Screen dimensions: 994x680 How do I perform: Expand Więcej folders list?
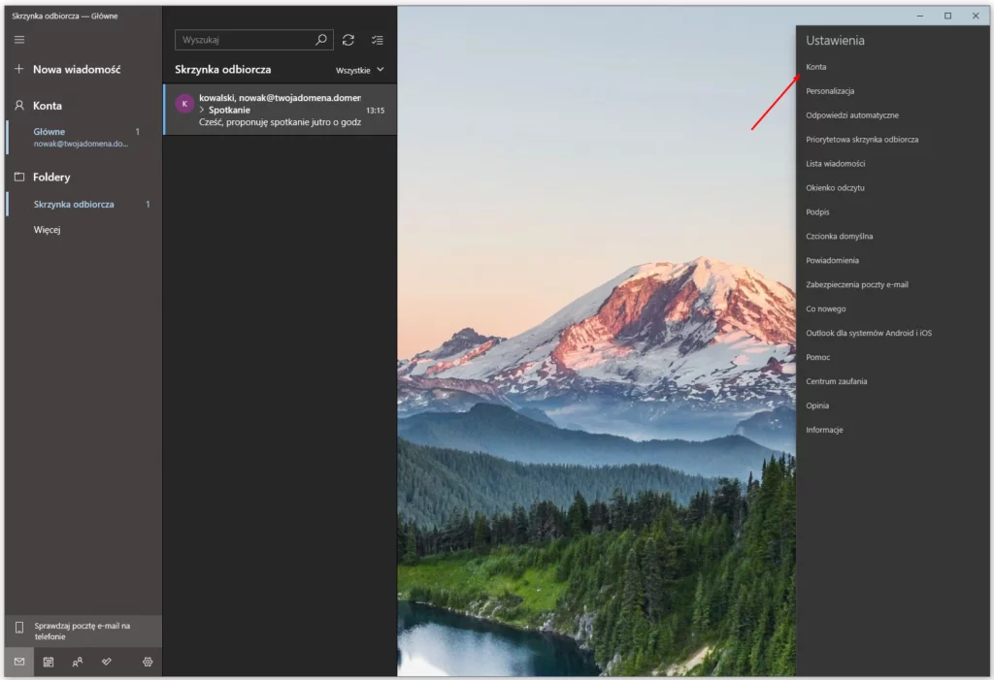[48, 230]
